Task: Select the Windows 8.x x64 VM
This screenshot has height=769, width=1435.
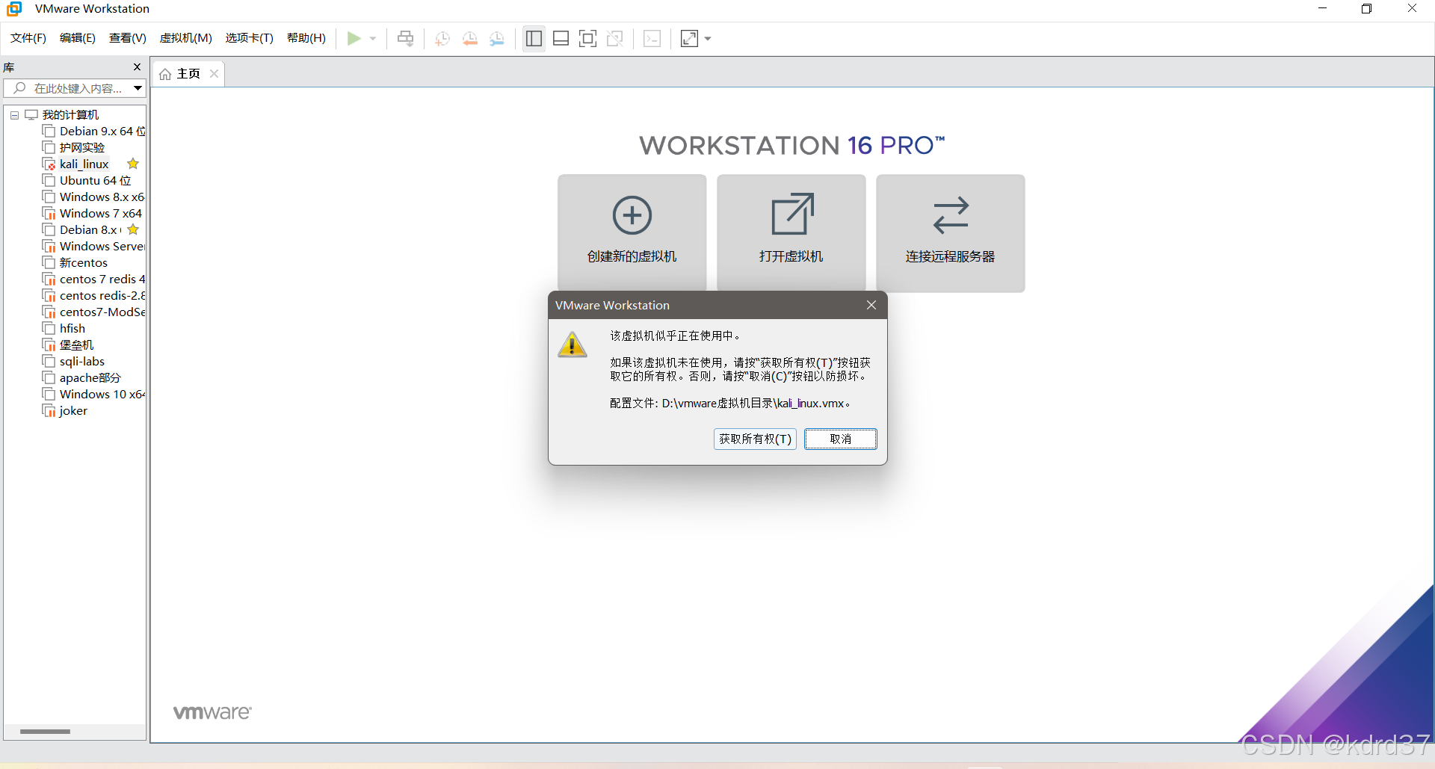Action: pos(94,197)
